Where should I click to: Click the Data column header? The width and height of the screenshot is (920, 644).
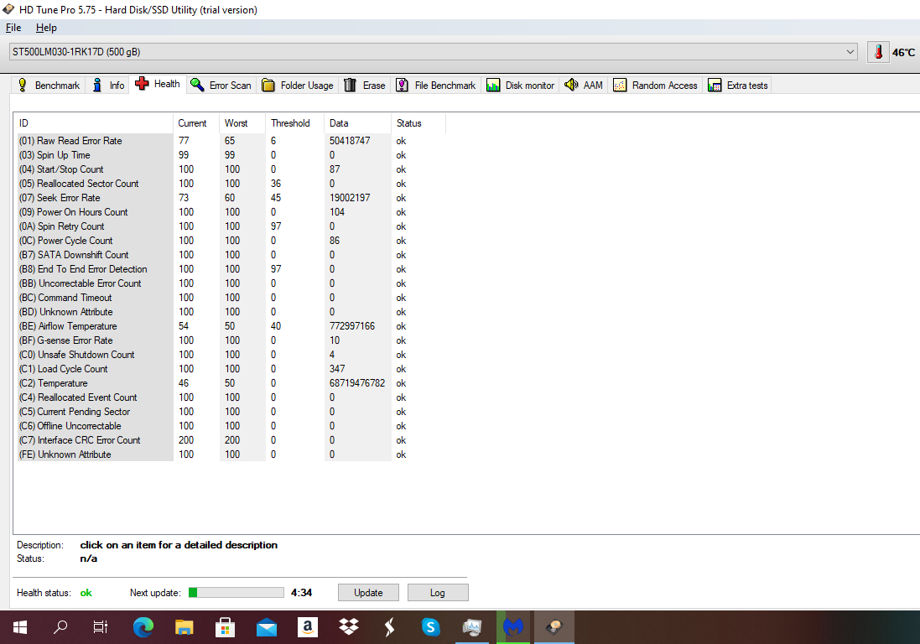click(357, 123)
